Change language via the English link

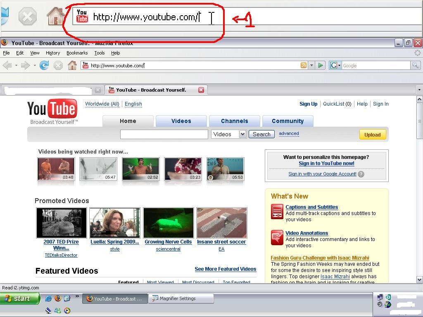tap(133, 104)
